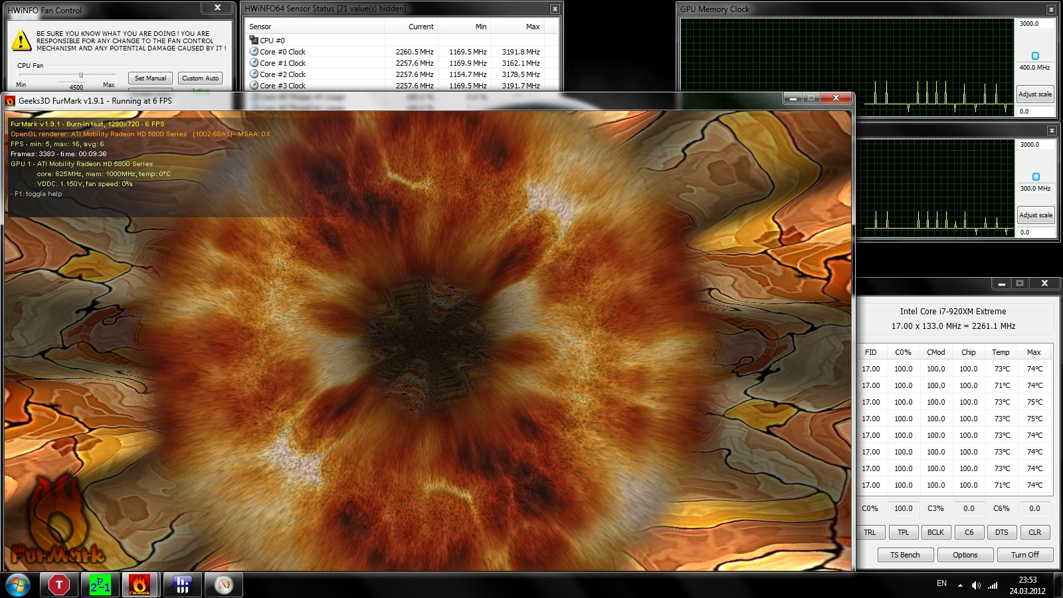The width and height of the screenshot is (1063, 598).
Task: Click the FurMark taskbar icon
Action: click(140, 585)
